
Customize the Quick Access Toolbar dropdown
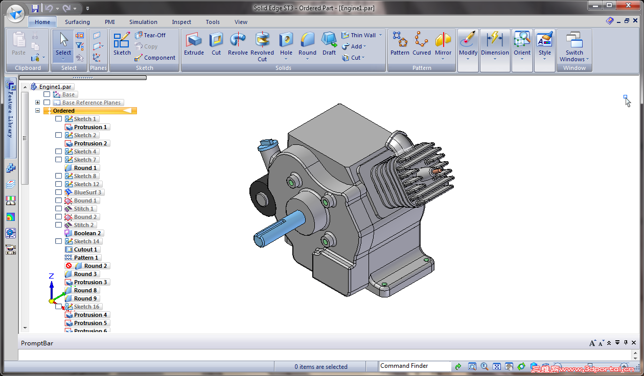tap(87, 8)
